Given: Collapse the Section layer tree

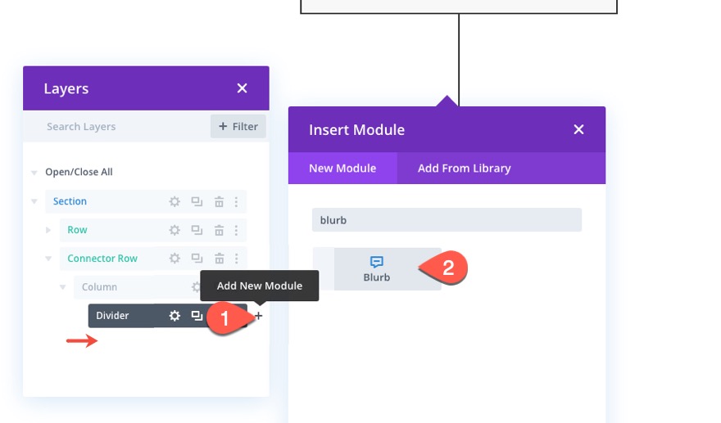Looking at the screenshot, I should coord(34,201).
